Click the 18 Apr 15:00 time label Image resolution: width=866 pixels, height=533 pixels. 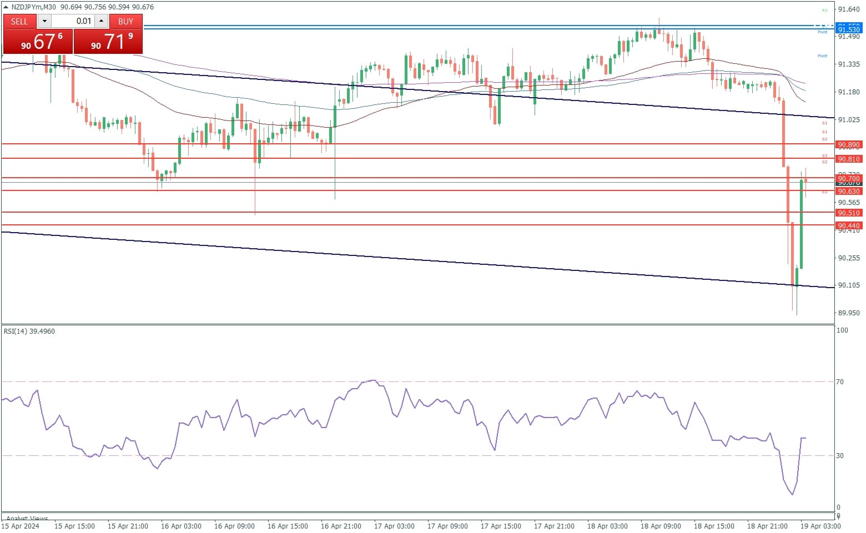(x=714, y=526)
